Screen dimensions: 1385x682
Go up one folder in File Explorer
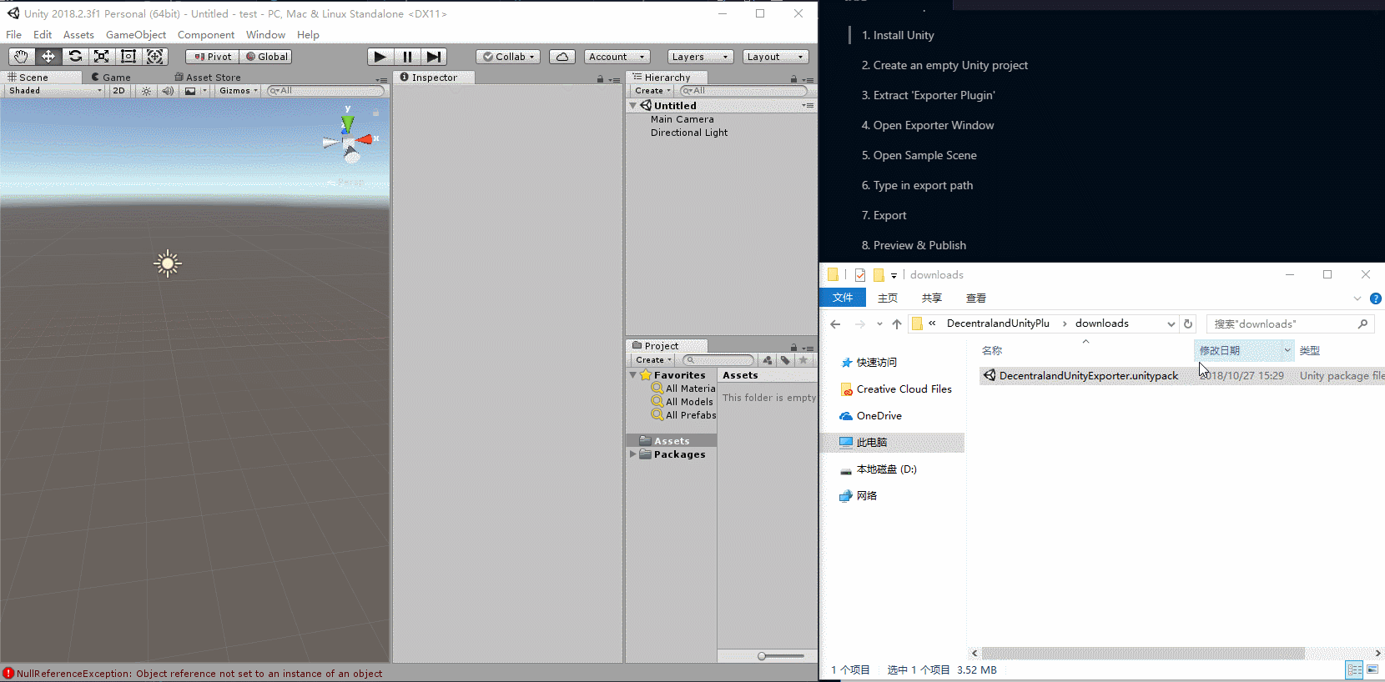pos(897,324)
